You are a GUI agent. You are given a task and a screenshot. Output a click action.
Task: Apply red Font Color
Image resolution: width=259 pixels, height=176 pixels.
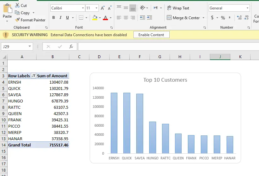click(x=105, y=18)
